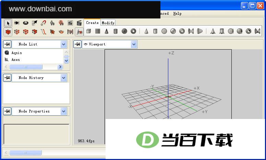Create the smooth quadric torus

[182, 31]
